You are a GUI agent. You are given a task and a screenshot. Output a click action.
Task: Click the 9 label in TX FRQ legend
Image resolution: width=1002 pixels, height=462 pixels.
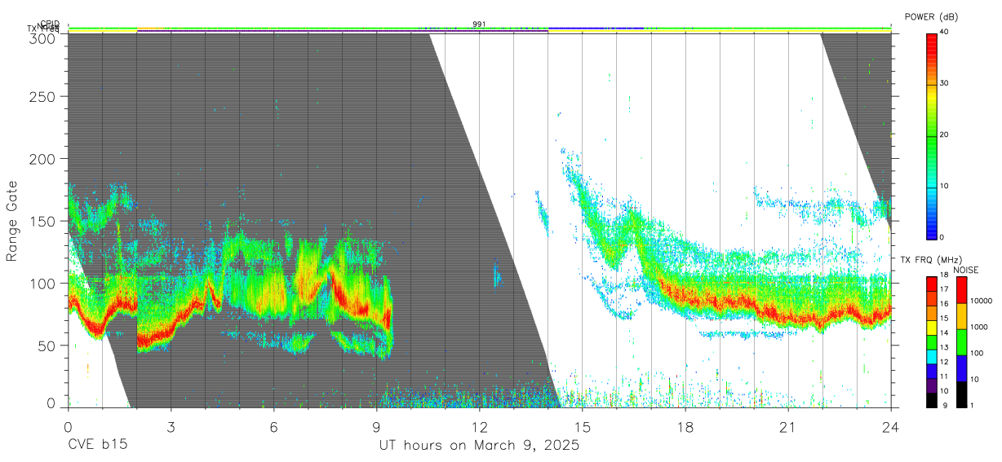coord(944,406)
